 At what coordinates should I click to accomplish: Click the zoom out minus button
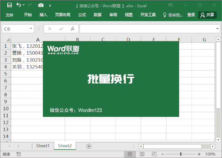(163, 154)
